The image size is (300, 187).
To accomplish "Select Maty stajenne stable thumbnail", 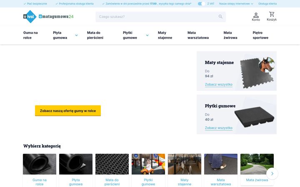I will 185,164.
